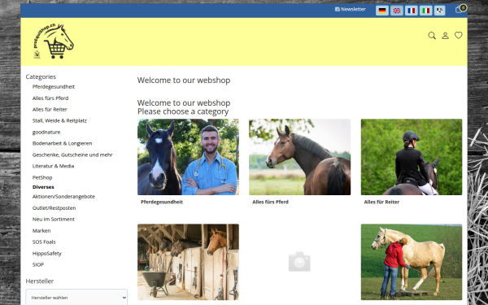Open Outlet/Restposten category
The width and height of the screenshot is (488, 305).
pos(54,208)
